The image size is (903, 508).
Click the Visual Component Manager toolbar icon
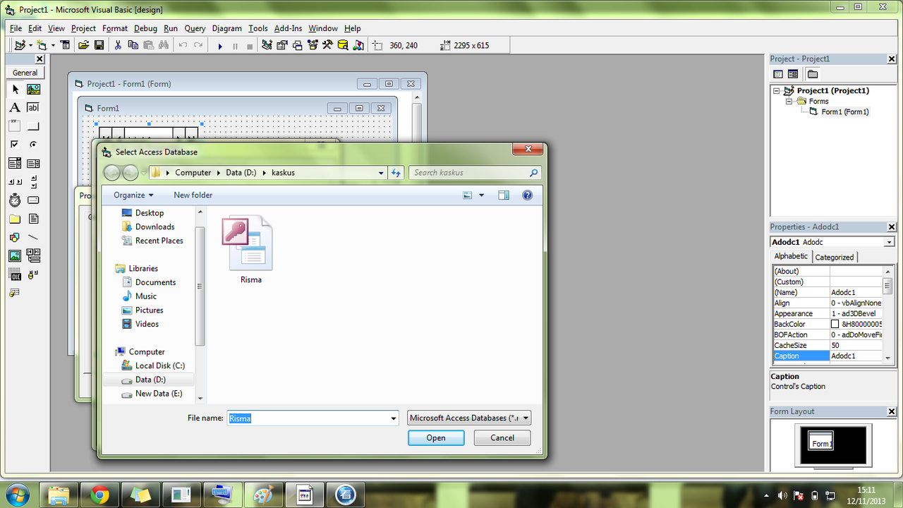tap(358, 45)
